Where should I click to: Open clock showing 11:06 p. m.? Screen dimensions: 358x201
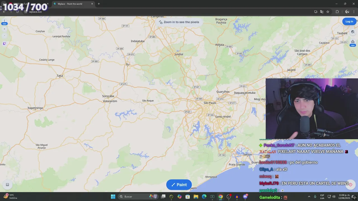[x=344, y=197]
